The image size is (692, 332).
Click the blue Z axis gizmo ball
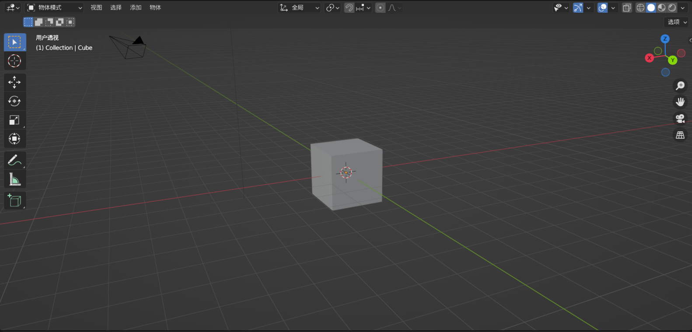pyautogui.click(x=665, y=38)
